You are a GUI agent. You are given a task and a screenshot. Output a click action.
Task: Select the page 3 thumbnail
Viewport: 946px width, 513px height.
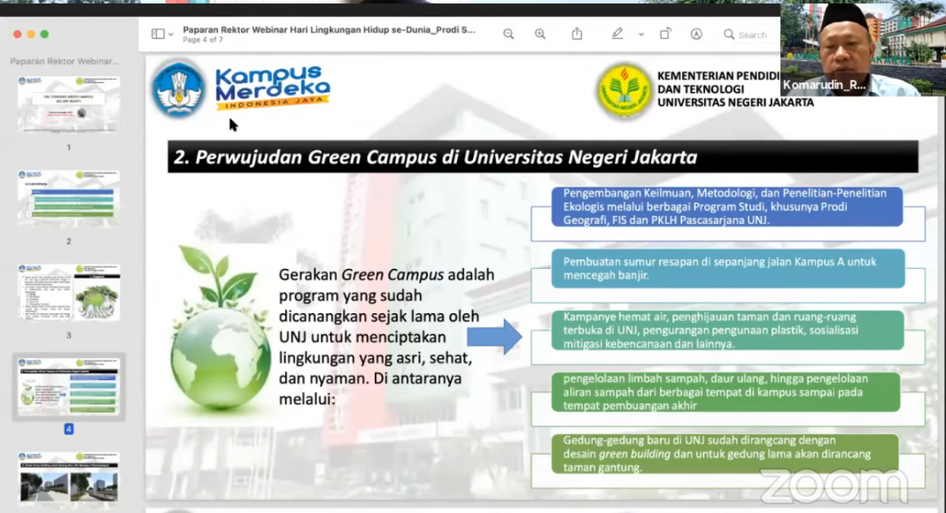pos(68,292)
